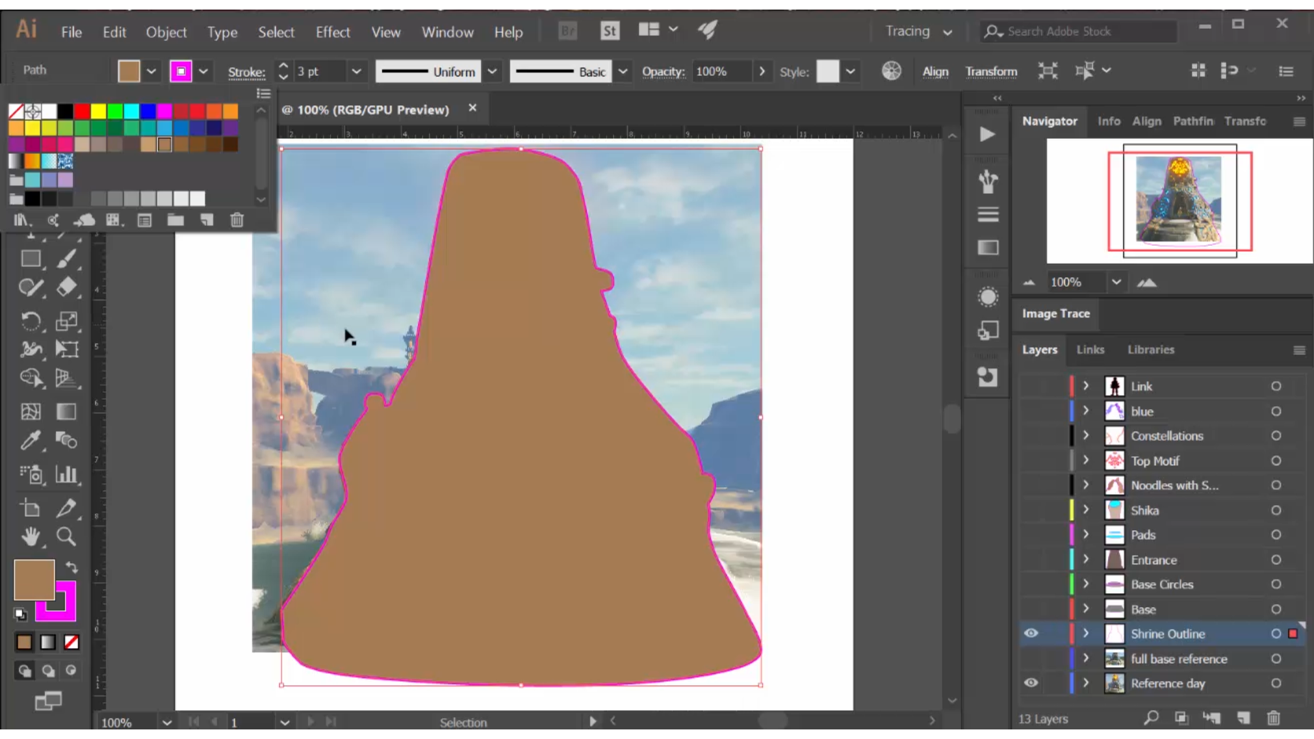Select the Symbol Sprayer tool
Screen dimensions: 1314x739
coord(30,474)
